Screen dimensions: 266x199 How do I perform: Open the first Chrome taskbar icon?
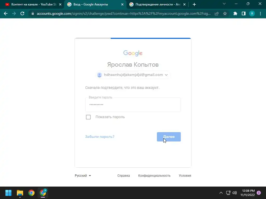tap(31, 193)
